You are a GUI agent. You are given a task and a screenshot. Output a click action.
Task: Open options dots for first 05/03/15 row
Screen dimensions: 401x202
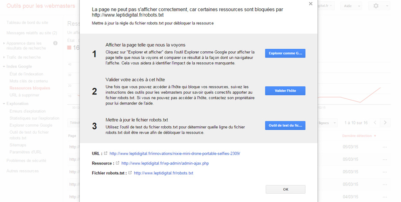pos(384,147)
